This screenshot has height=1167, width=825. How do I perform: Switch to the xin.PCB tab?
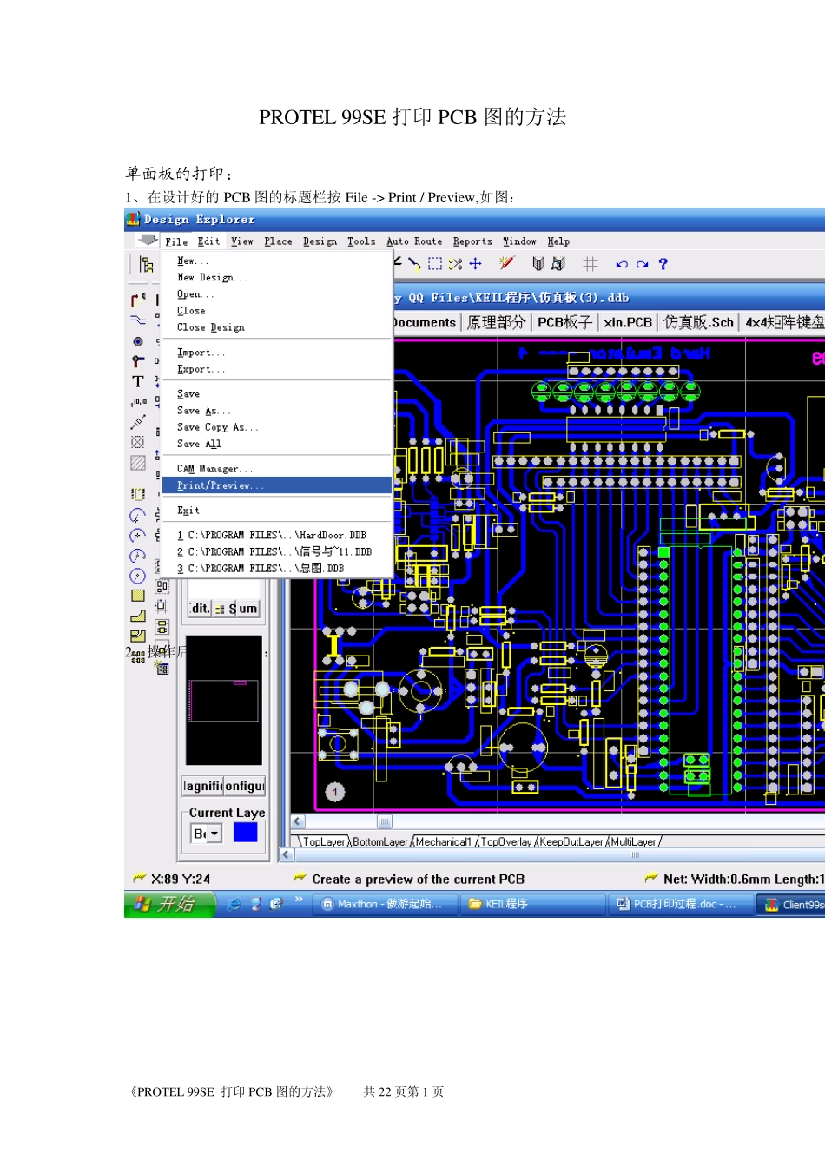click(628, 322)
